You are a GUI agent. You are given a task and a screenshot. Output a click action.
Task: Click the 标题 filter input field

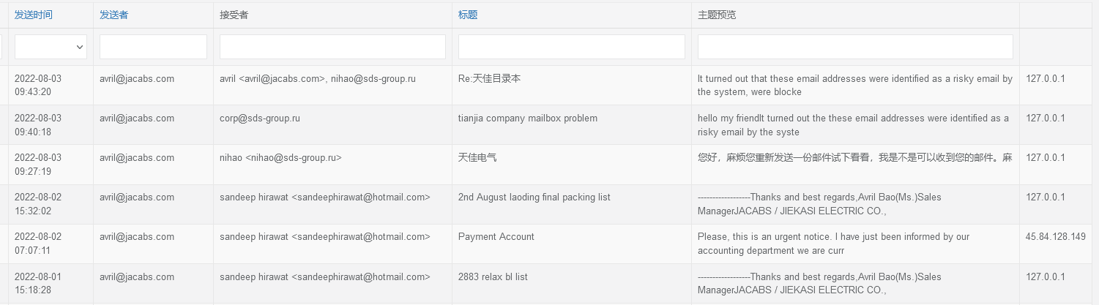(571, 47)
